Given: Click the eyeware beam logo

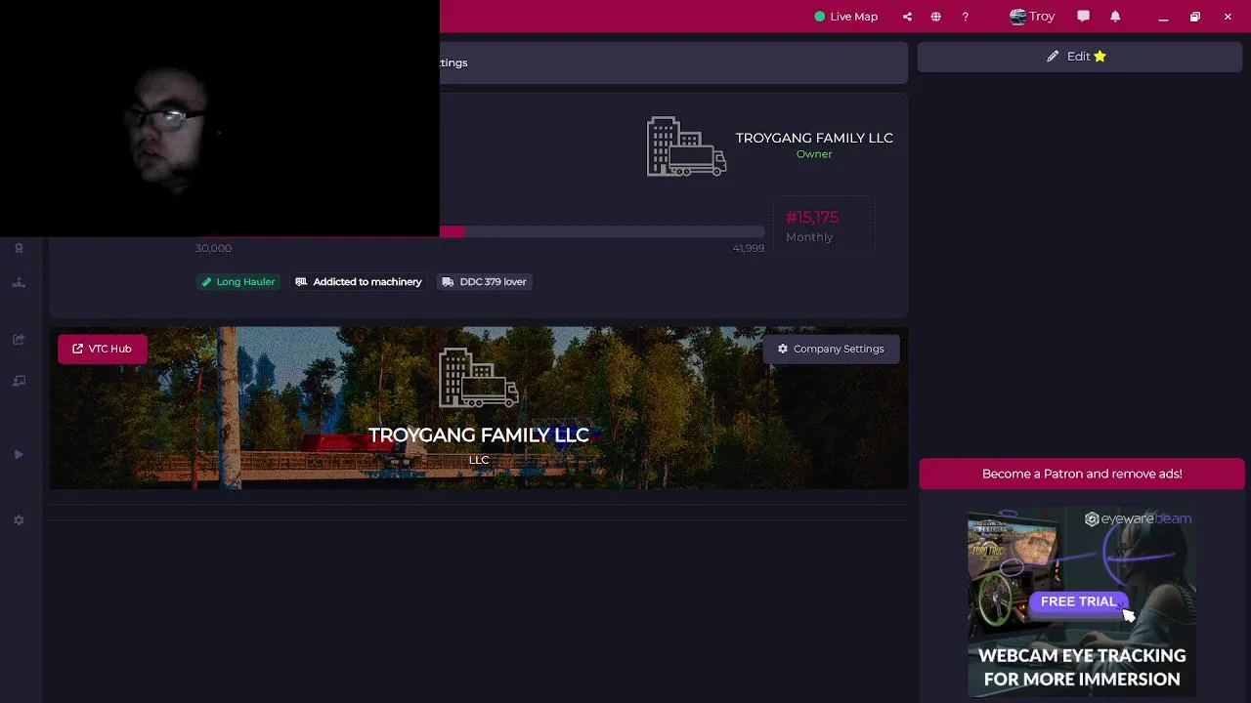Looking at the screenshot, I should pyautogui.click(x=1138, y=519).
